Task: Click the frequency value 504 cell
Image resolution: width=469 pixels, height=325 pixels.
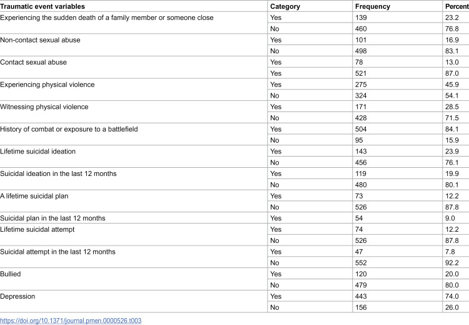Action: pyautogui.click(x=361, y=129)
